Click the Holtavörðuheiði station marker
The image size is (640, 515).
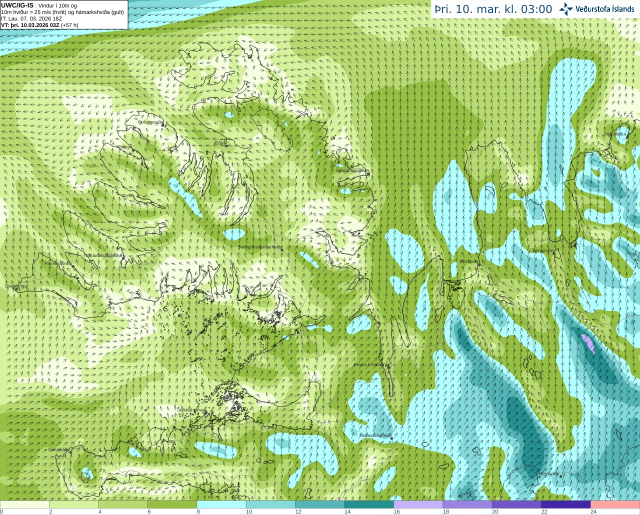[391, 439]
